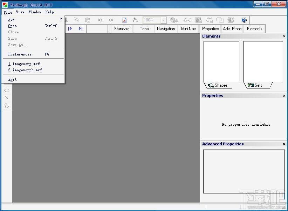
Task: Click the redo arrow icon
Action: coord(111,20)
